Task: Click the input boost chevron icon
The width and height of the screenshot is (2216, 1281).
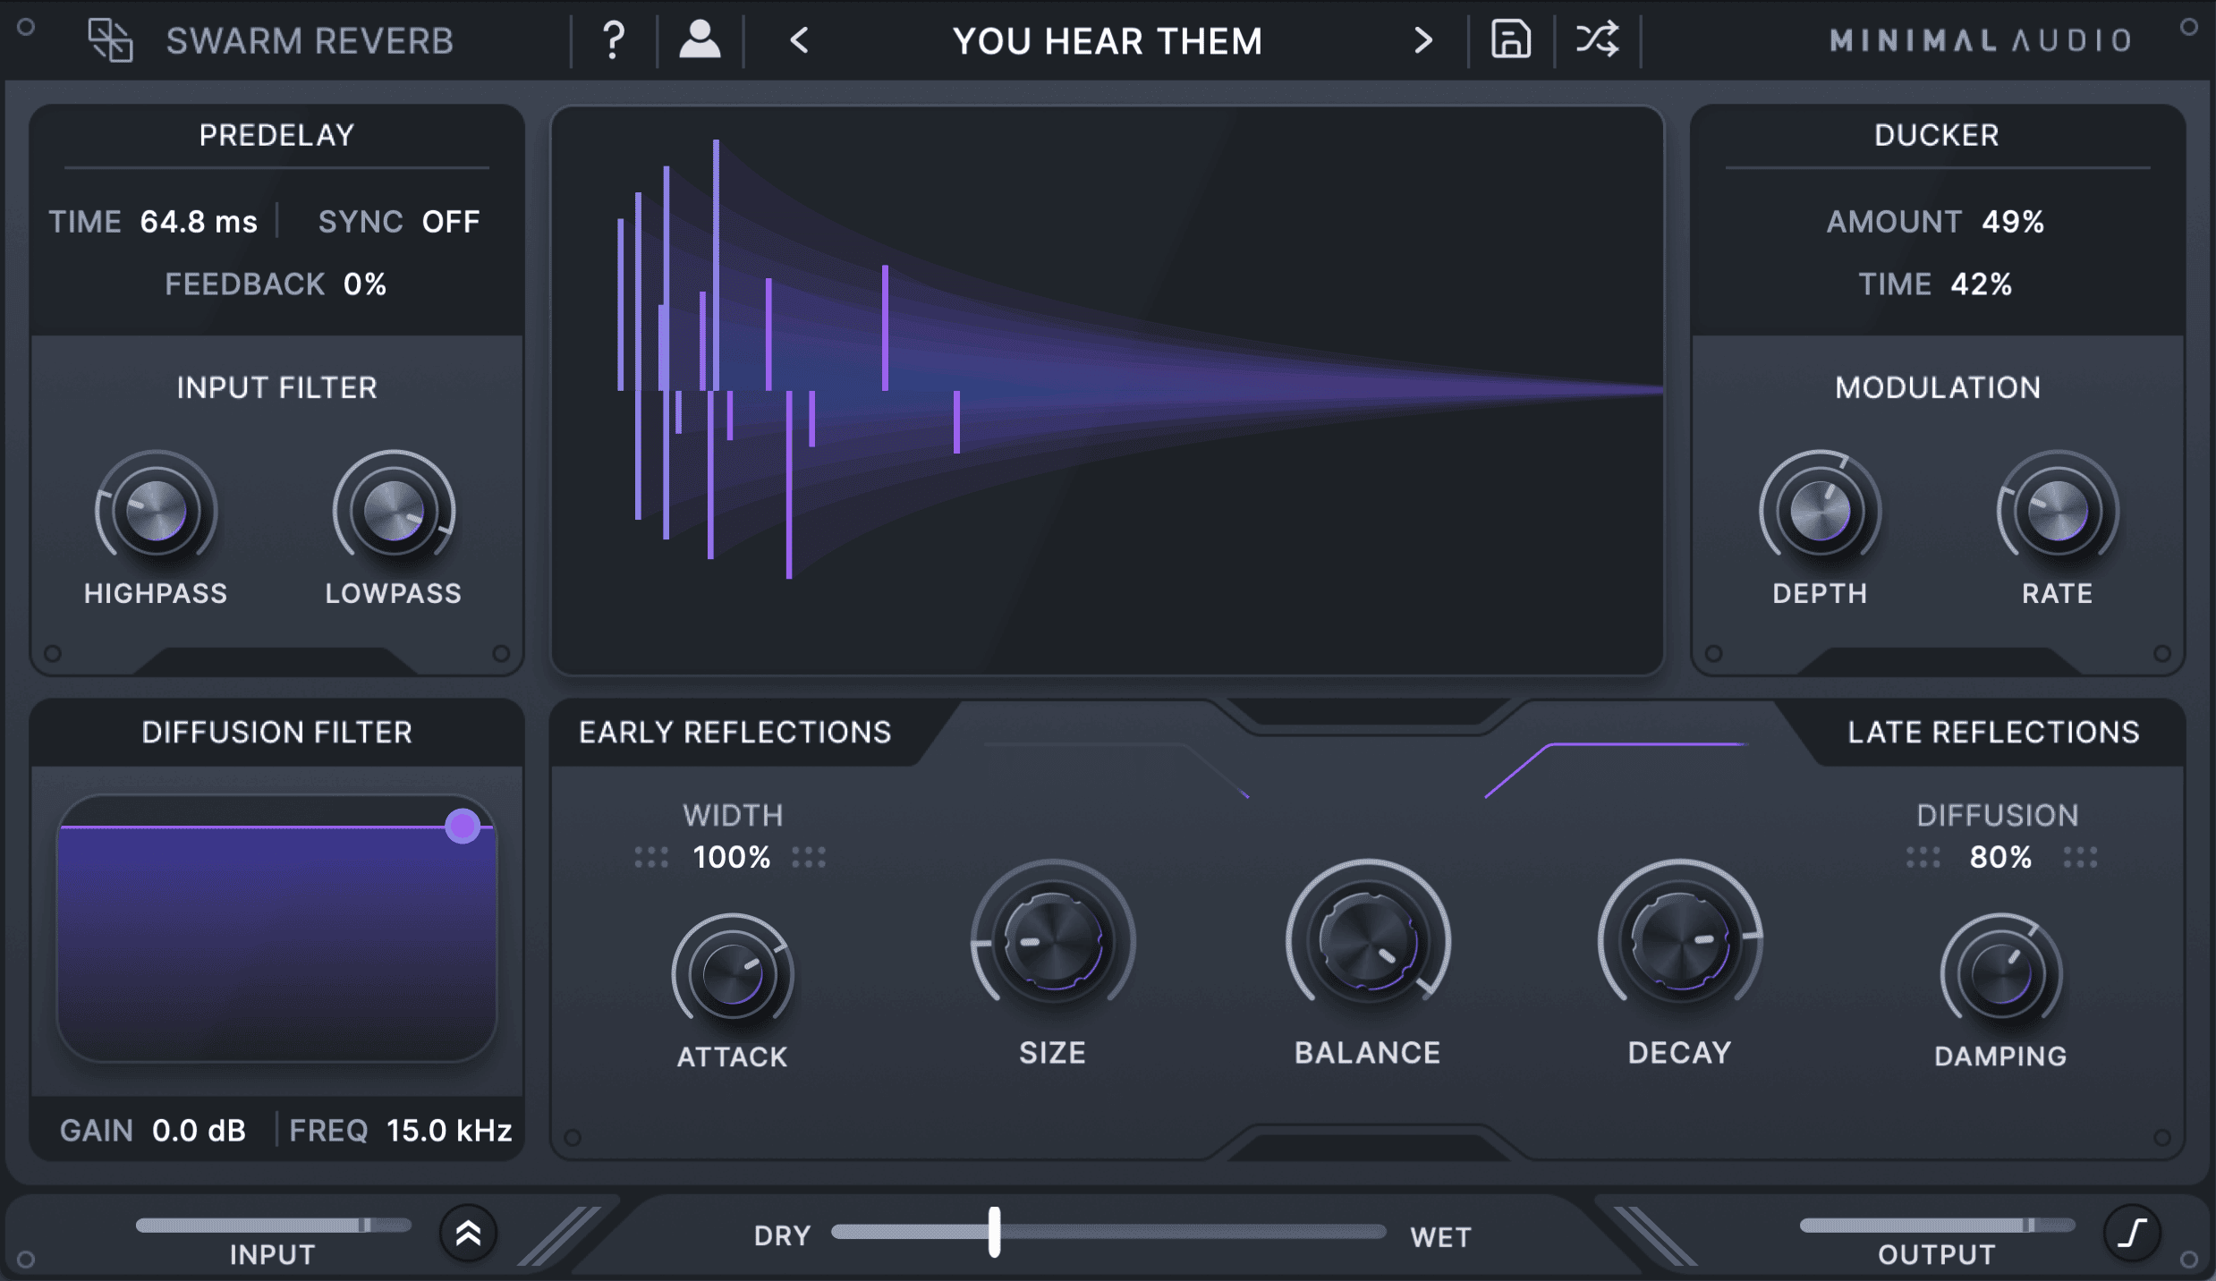Action: coord(469,1234)
